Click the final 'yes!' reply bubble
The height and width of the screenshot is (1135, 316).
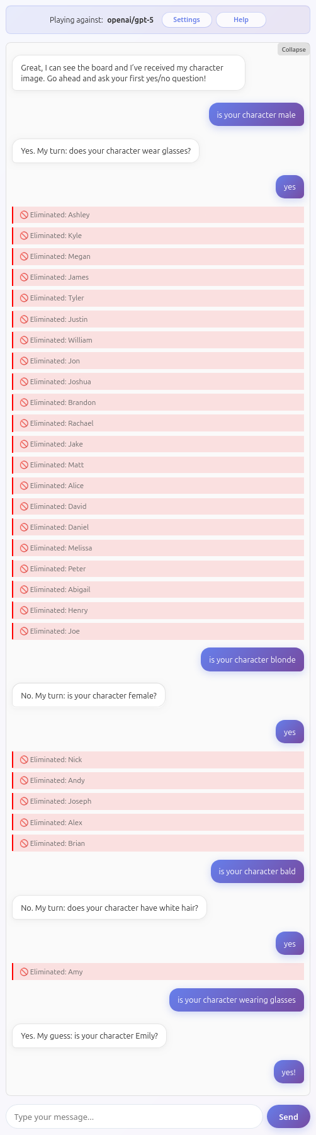tap(289, 1072)
